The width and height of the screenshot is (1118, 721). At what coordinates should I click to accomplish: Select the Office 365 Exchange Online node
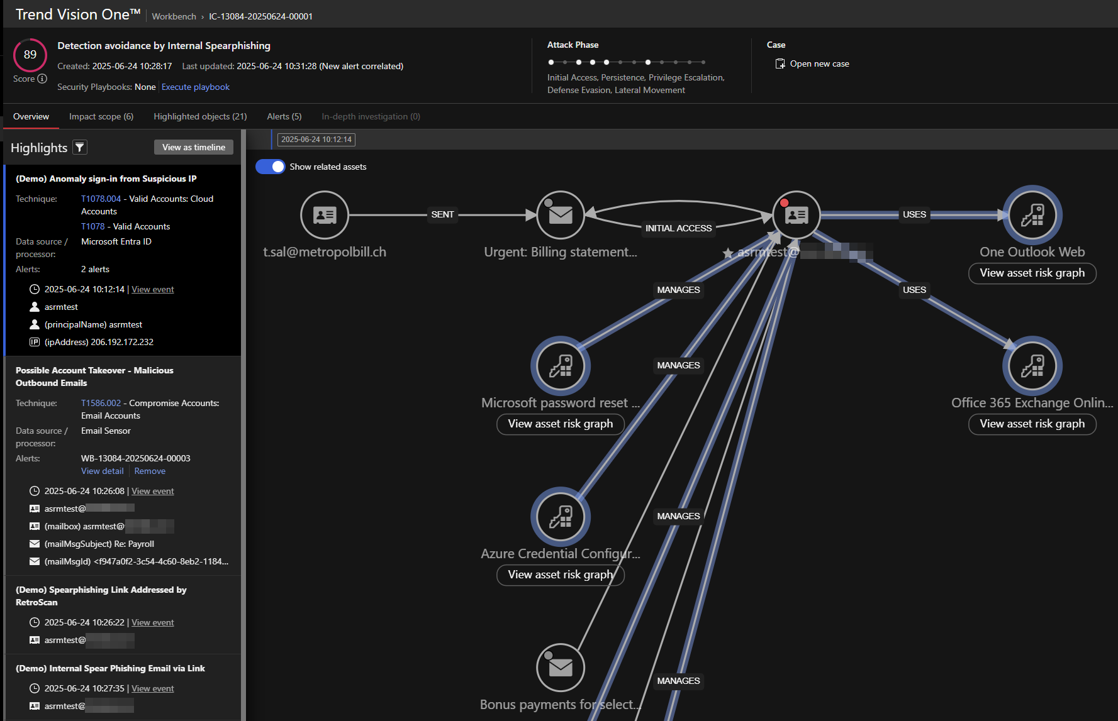tap(1032, 366)
